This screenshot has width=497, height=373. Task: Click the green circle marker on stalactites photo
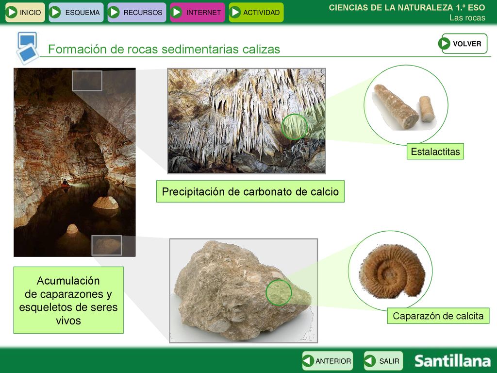(x=294, y=127)
